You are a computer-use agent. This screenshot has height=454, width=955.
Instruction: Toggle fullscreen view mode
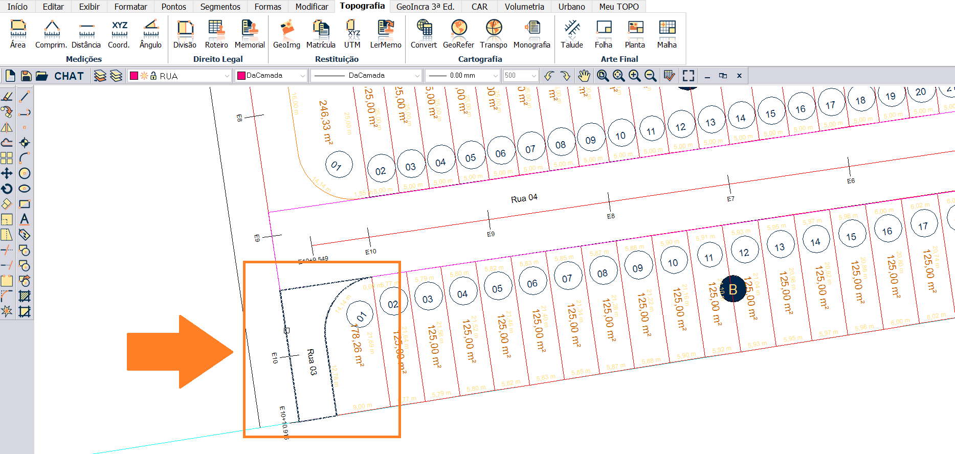[x=689, y=76]
